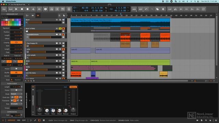Toggle the compressor device power icon

(33, 87)
